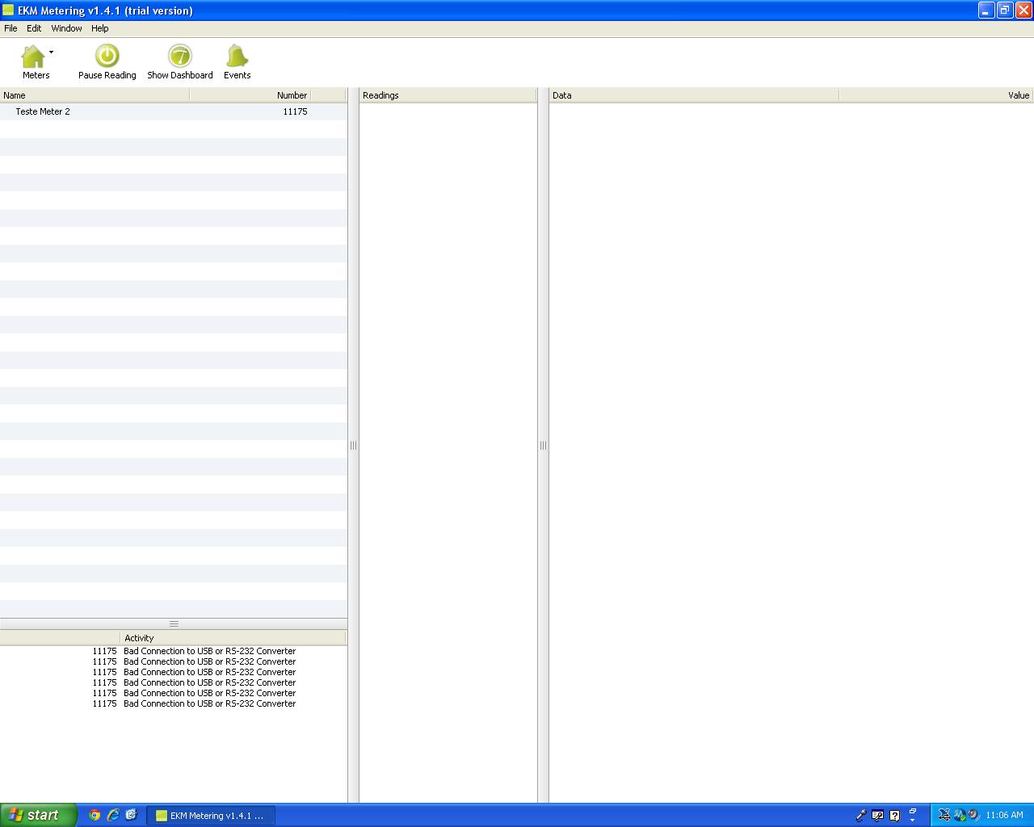
Task: Sort meters by the Name column header
Action: [95, 95]
